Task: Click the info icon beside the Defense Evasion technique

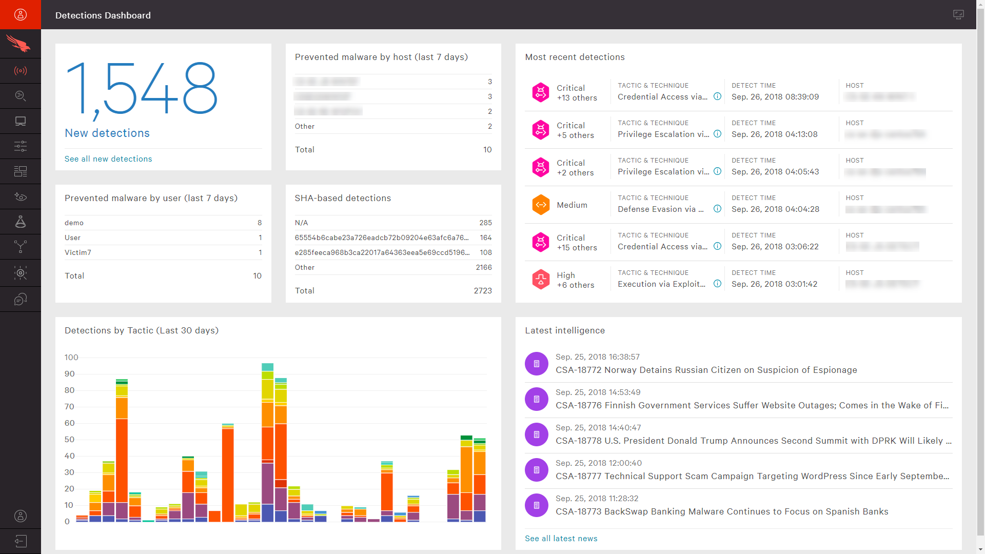Action: 717,209
